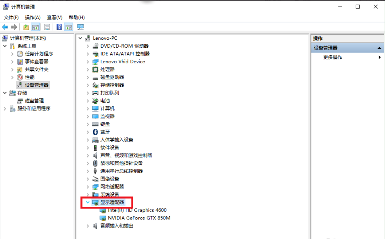Click the DVD/CD-ROM drive icon

pos(95,46)
